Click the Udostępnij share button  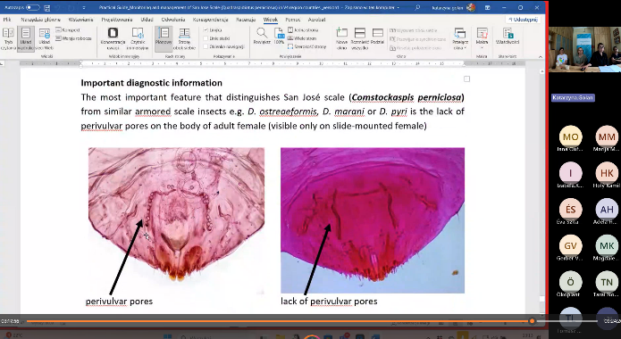tap(524, 20)
